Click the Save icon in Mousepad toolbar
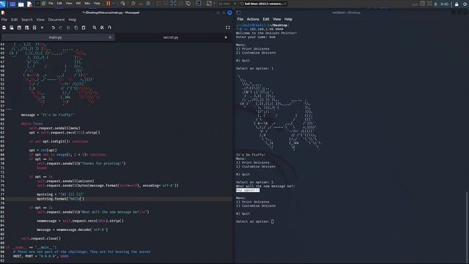Image resolution: width=469 pixels, height=264 pixels. 19,28
